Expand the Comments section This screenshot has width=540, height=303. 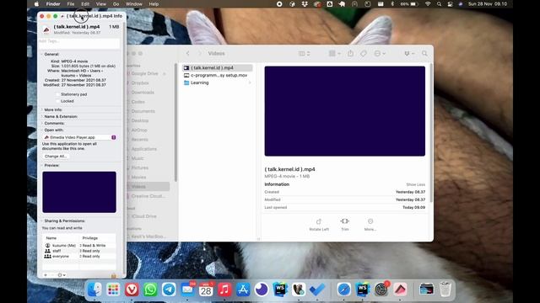point(42,123)
